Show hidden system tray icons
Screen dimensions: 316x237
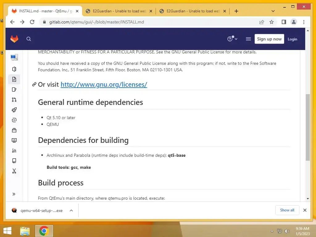272,231
